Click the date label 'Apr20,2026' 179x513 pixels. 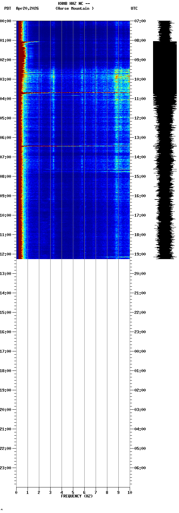click(27, 8)
